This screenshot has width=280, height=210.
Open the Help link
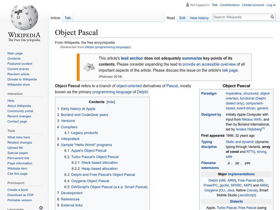11,100
